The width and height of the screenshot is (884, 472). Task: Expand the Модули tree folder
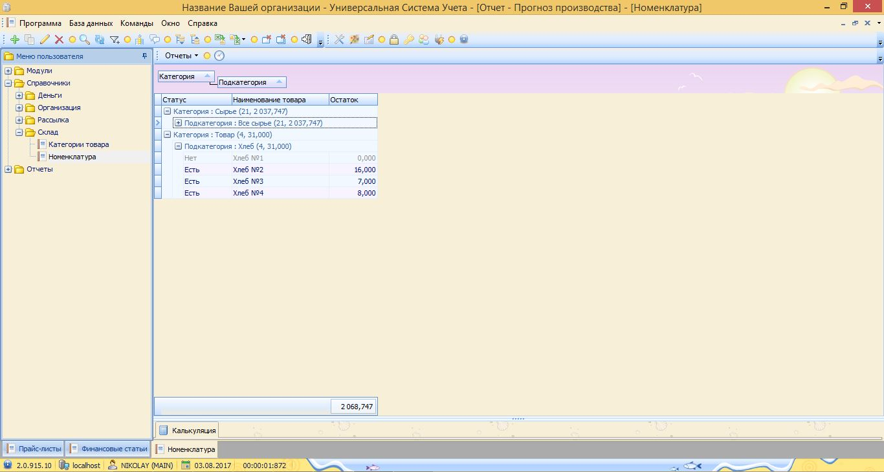coord(8,71)
